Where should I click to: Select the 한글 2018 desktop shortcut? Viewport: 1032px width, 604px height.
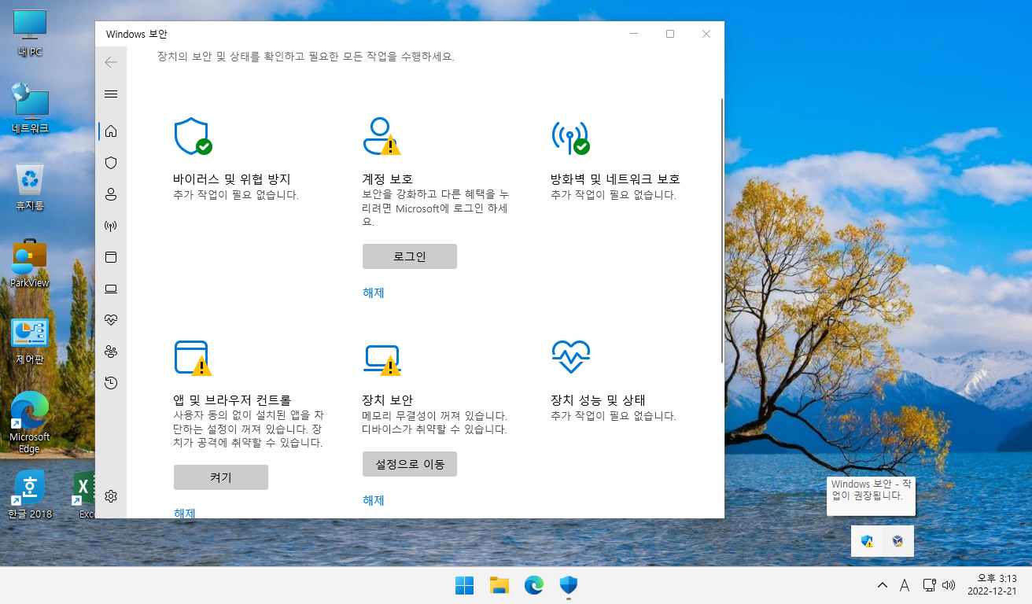pyautogui.click(x=30, y=495)
